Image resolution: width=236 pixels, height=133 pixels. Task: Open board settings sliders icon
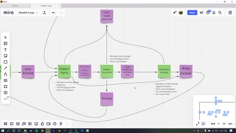pos(202,13)
